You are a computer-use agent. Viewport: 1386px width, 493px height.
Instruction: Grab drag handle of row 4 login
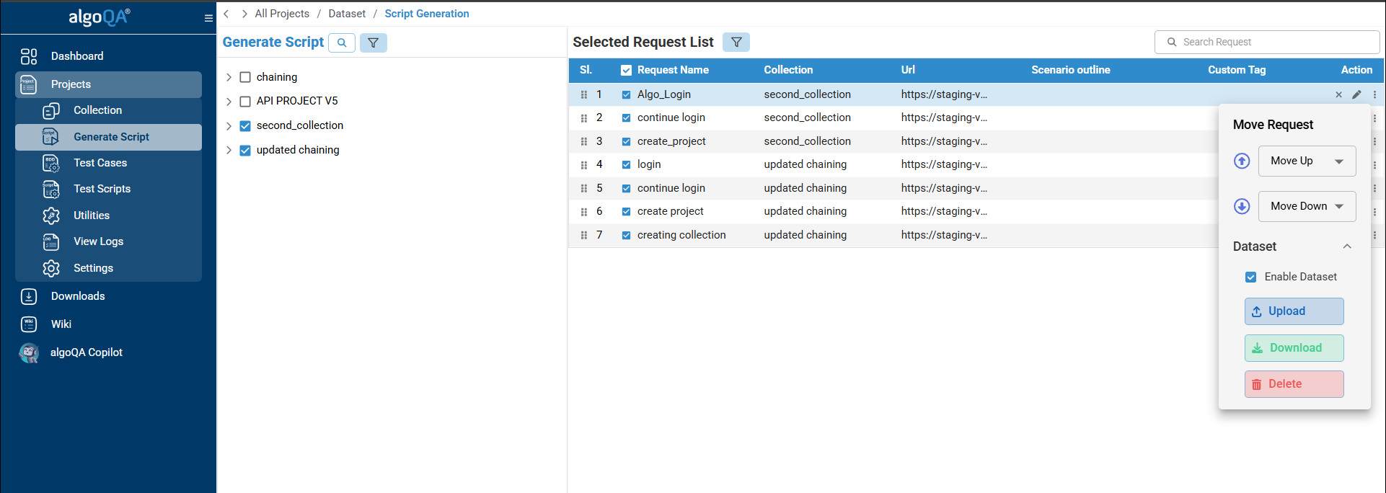click(x=584, y=165)
